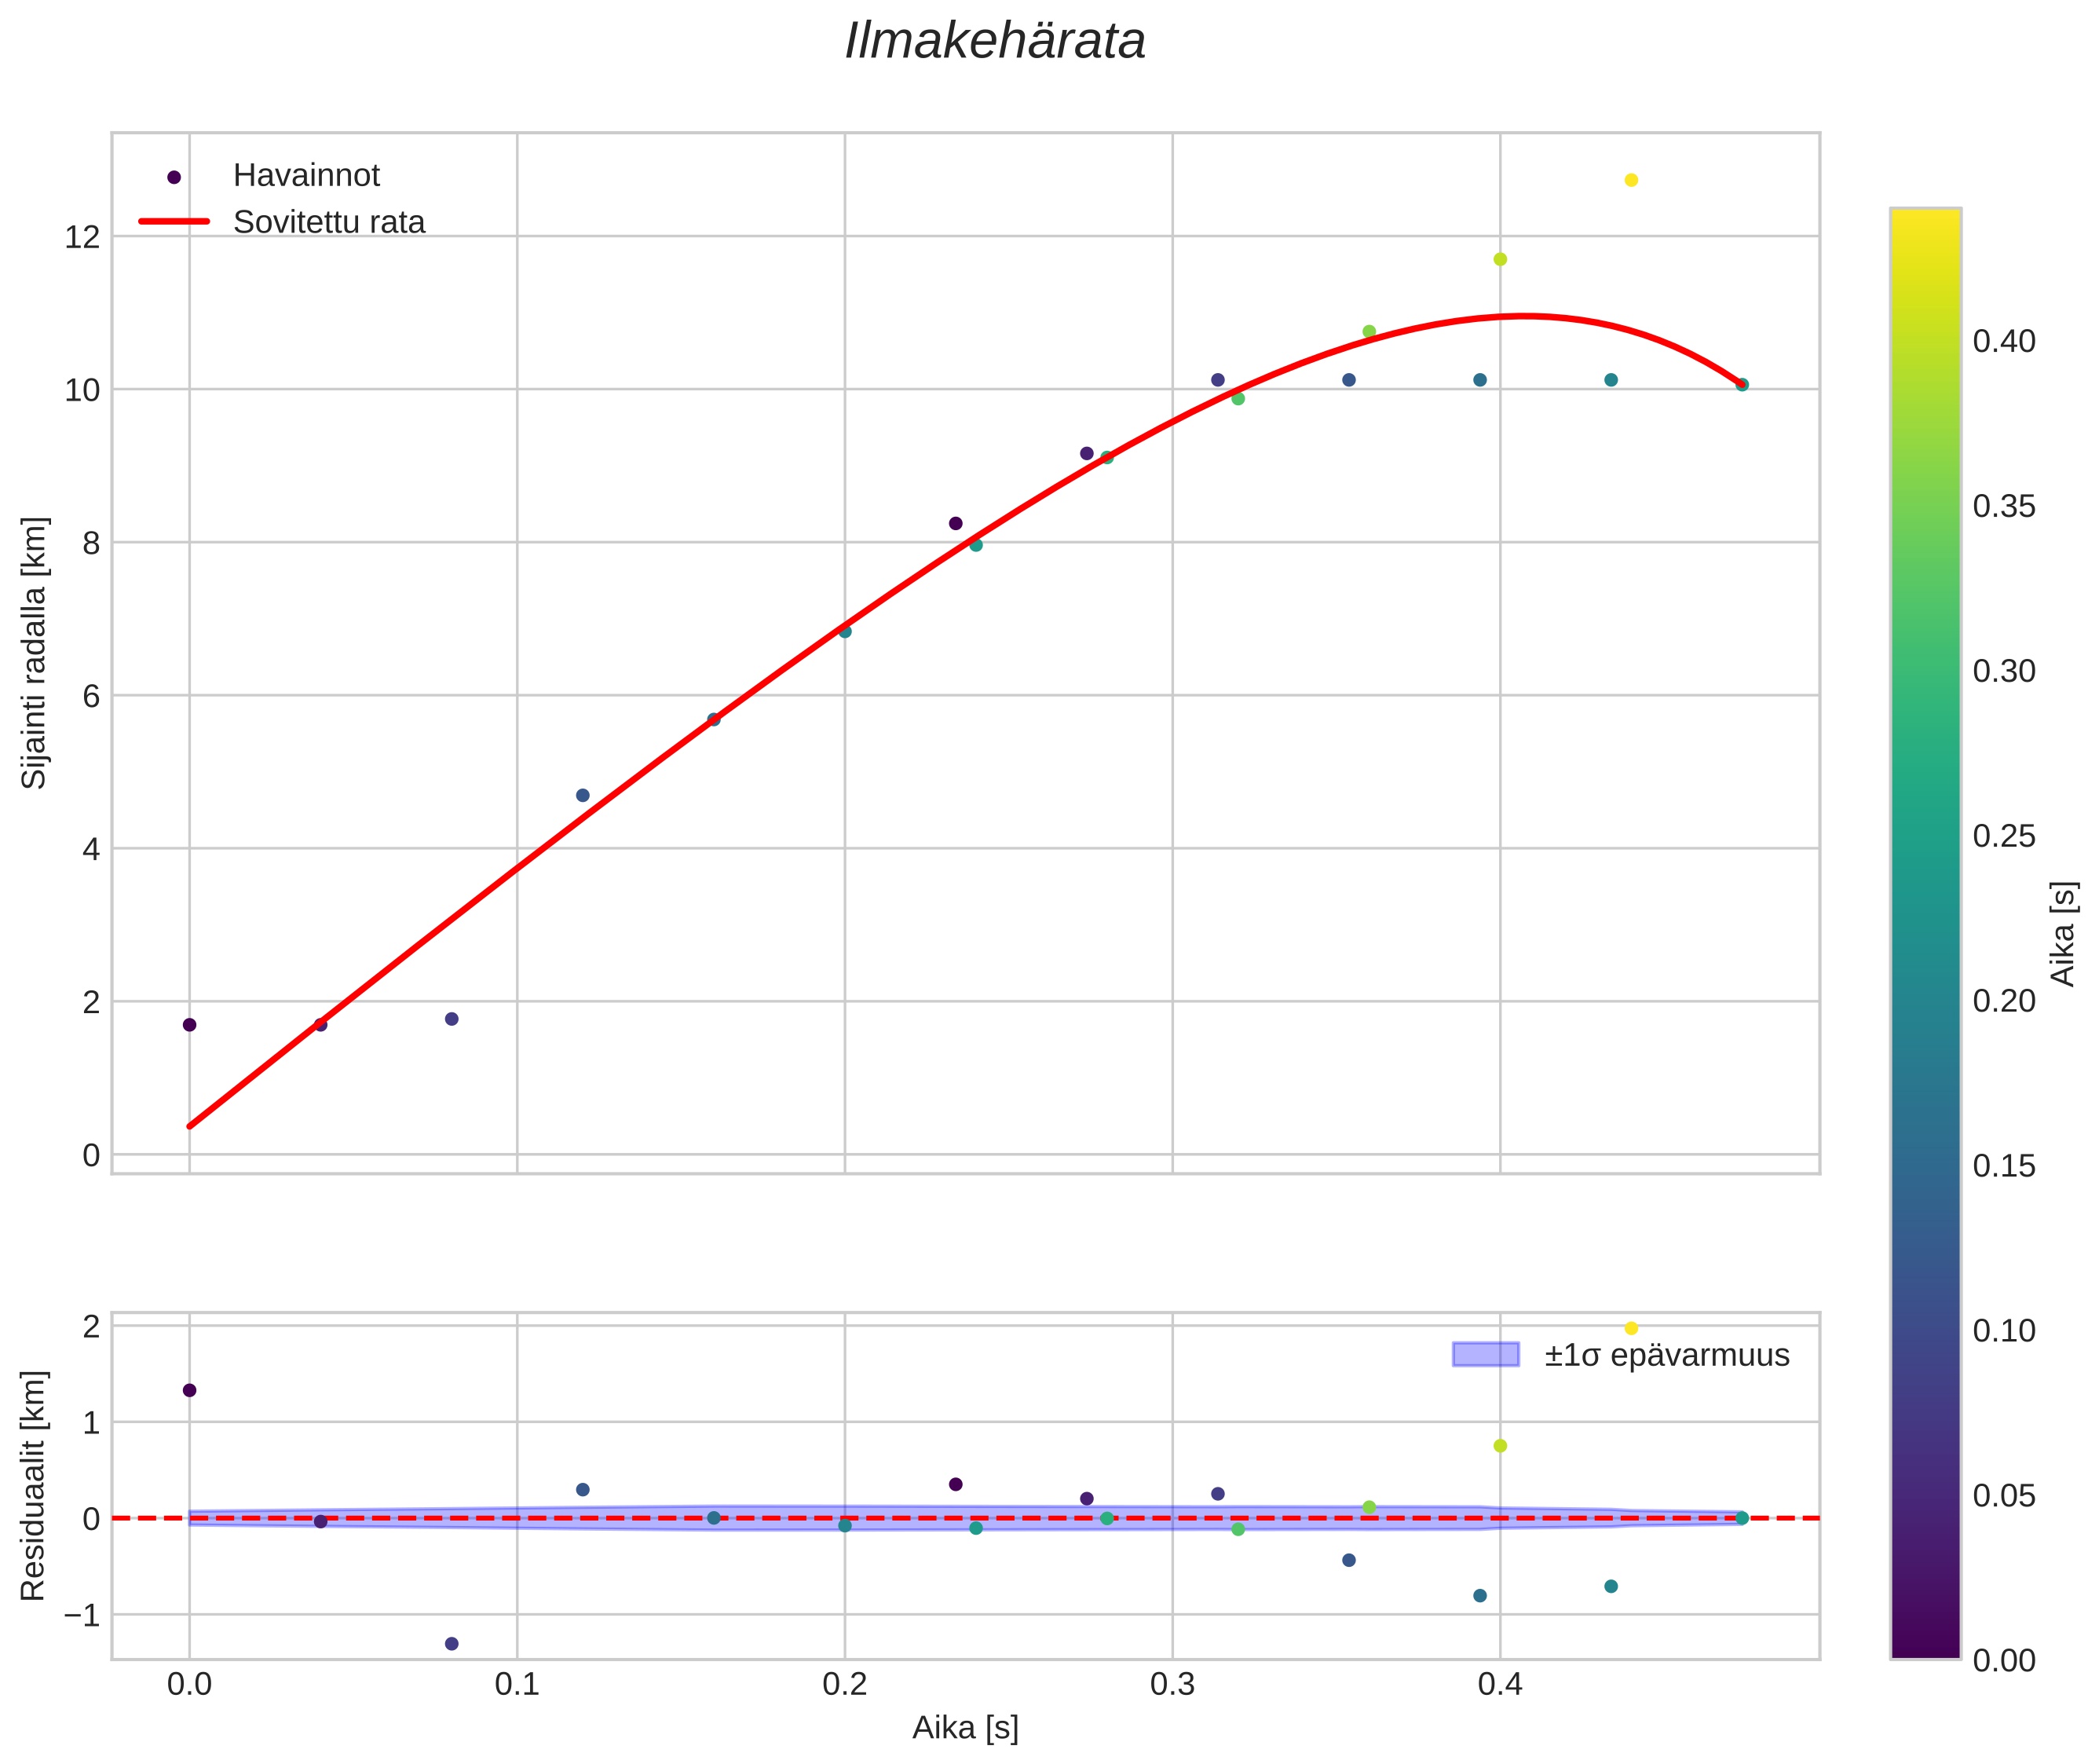Click the first observation point at time 0.0
This screenshot has width=2099, height=1764.
click(x=189, y=1025)
